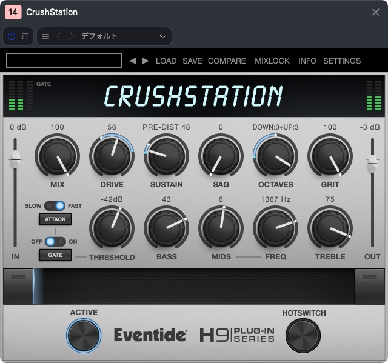Click the H9 Plug-In Series logo
Viewport: 388px width, 363px height.
point(237,335)
